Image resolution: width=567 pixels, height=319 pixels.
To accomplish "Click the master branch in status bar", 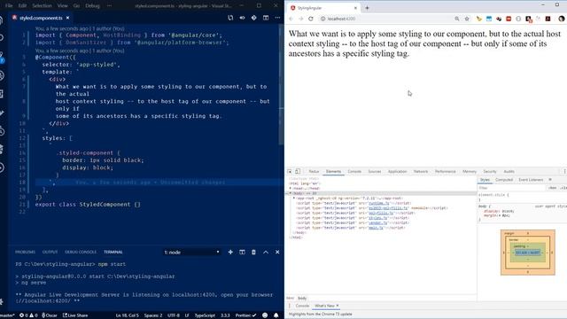I will coord(7,315).
